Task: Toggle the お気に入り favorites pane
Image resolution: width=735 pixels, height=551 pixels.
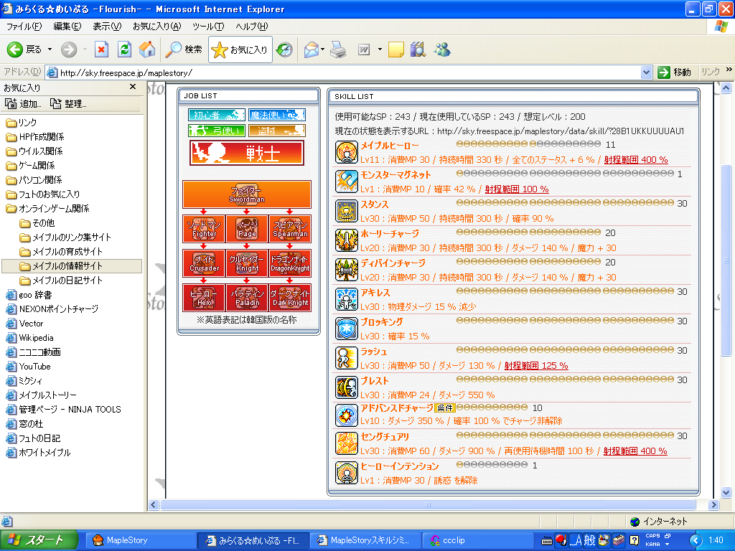Action: click(240, 50)
